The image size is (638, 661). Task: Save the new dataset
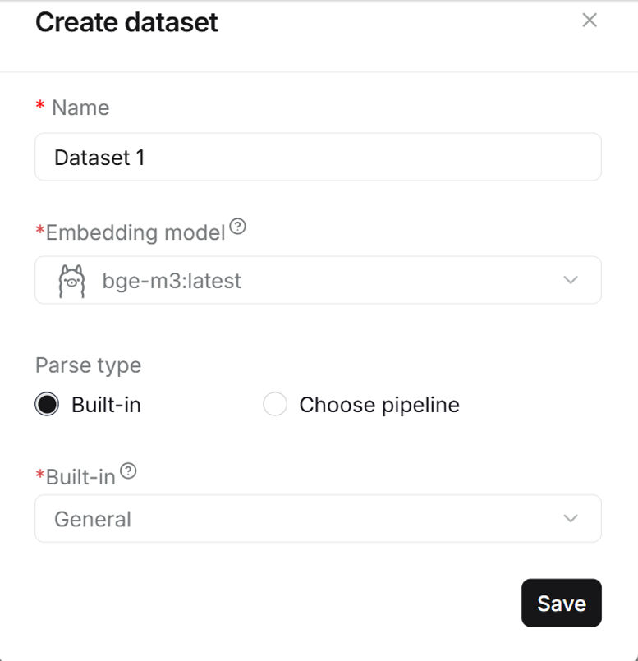pos(562,604)
